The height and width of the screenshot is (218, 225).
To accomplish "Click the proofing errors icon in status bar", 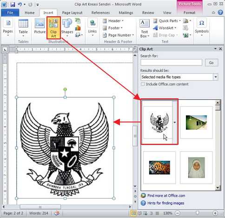I will coord(57,213).
